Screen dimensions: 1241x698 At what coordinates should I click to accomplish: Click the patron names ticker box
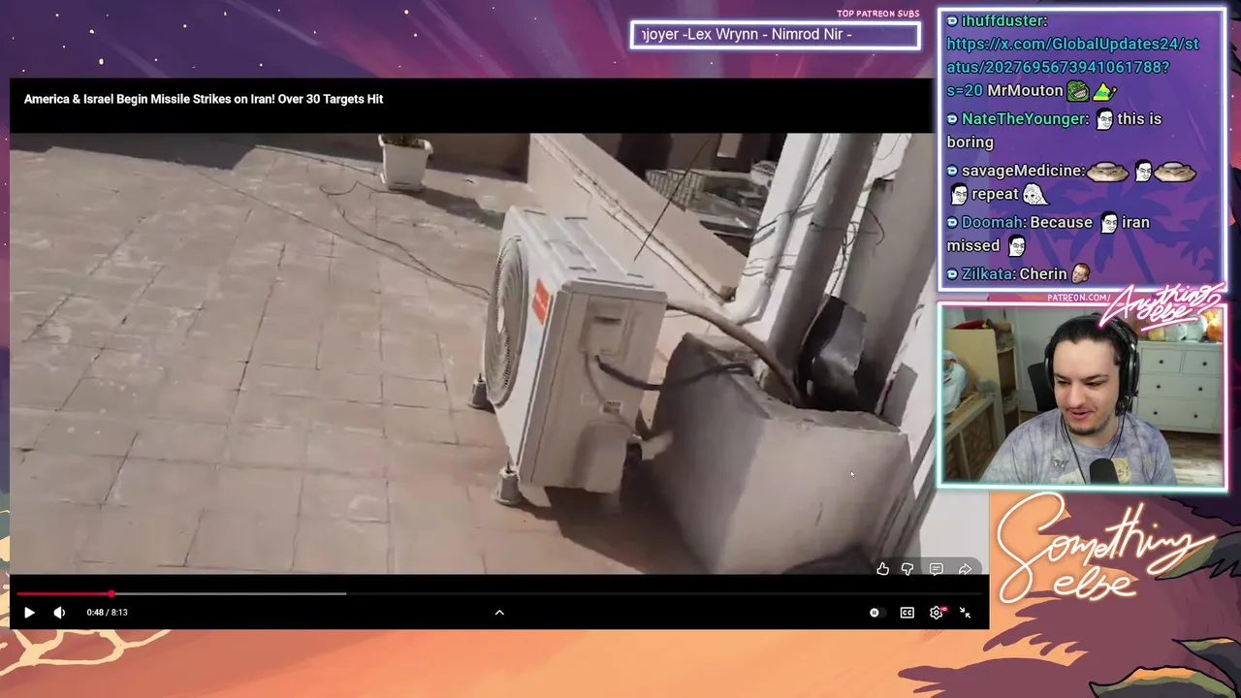[x=775, y=35]
